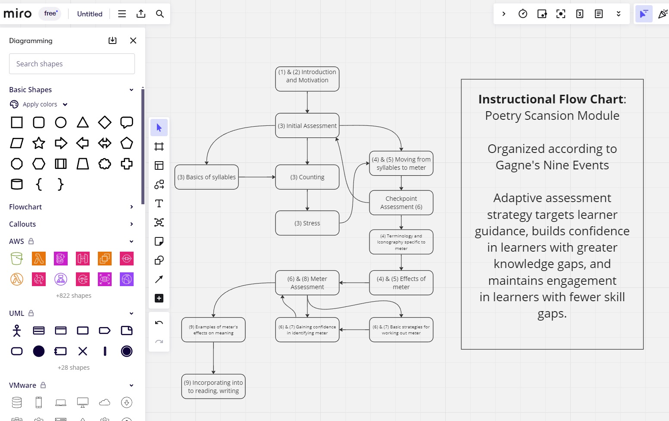Open the main hamburger menu
Image resolution: width=669 pixels, height=421 pixels.
(122, 14)
